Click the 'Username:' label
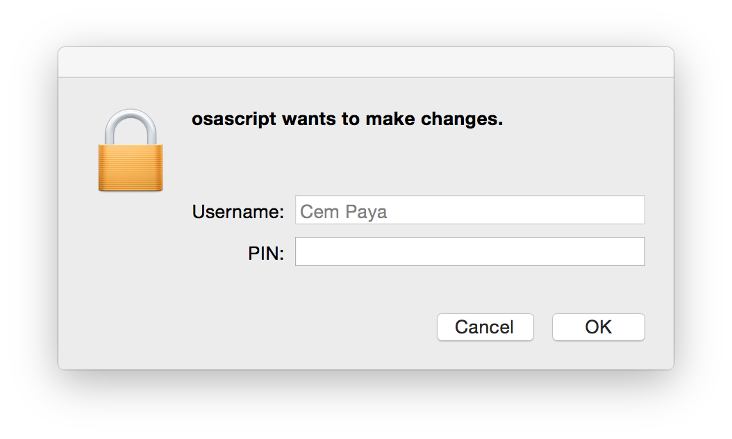The image size is (732, 439). click(x=238, y=211)
